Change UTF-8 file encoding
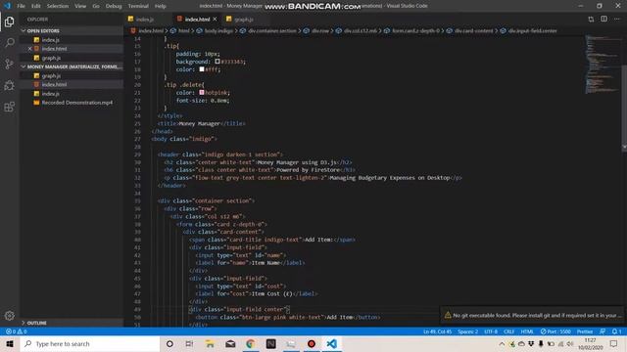This screenshot has width=627, height=352. pyautogui.click(x=491, y=331)
